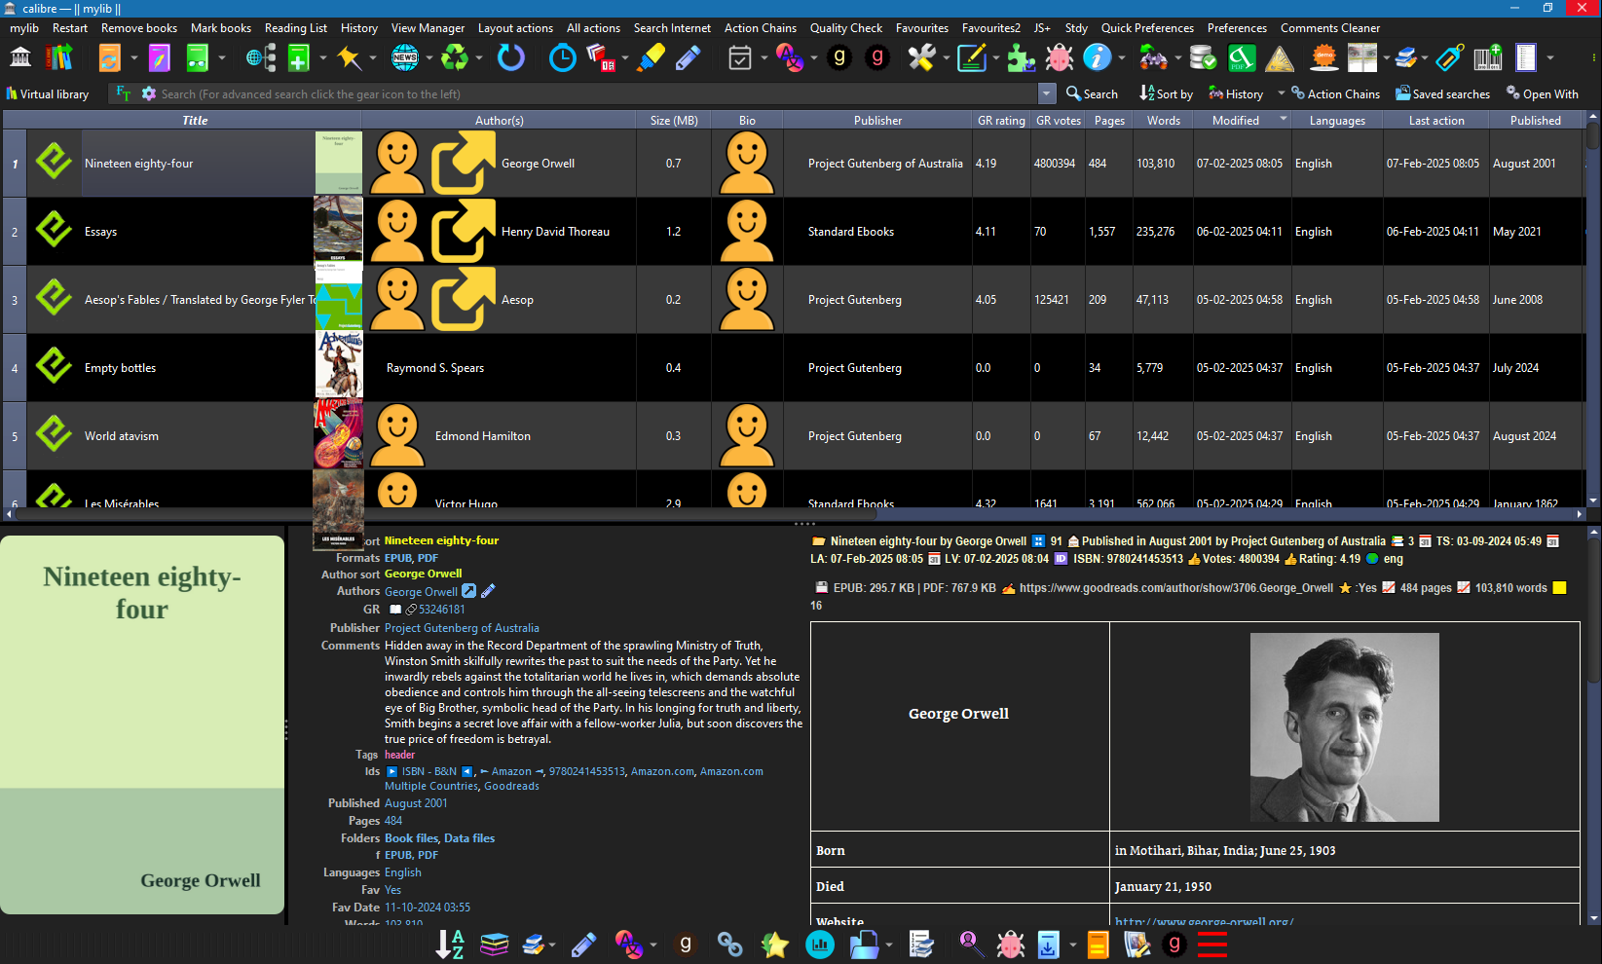Screen dimensions: 1602x964
Task: Click the yellow pin icon
Action: click(x=349, y=58)
